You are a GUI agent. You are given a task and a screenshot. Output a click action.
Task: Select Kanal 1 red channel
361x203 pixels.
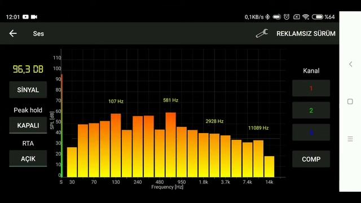[311, 88]
